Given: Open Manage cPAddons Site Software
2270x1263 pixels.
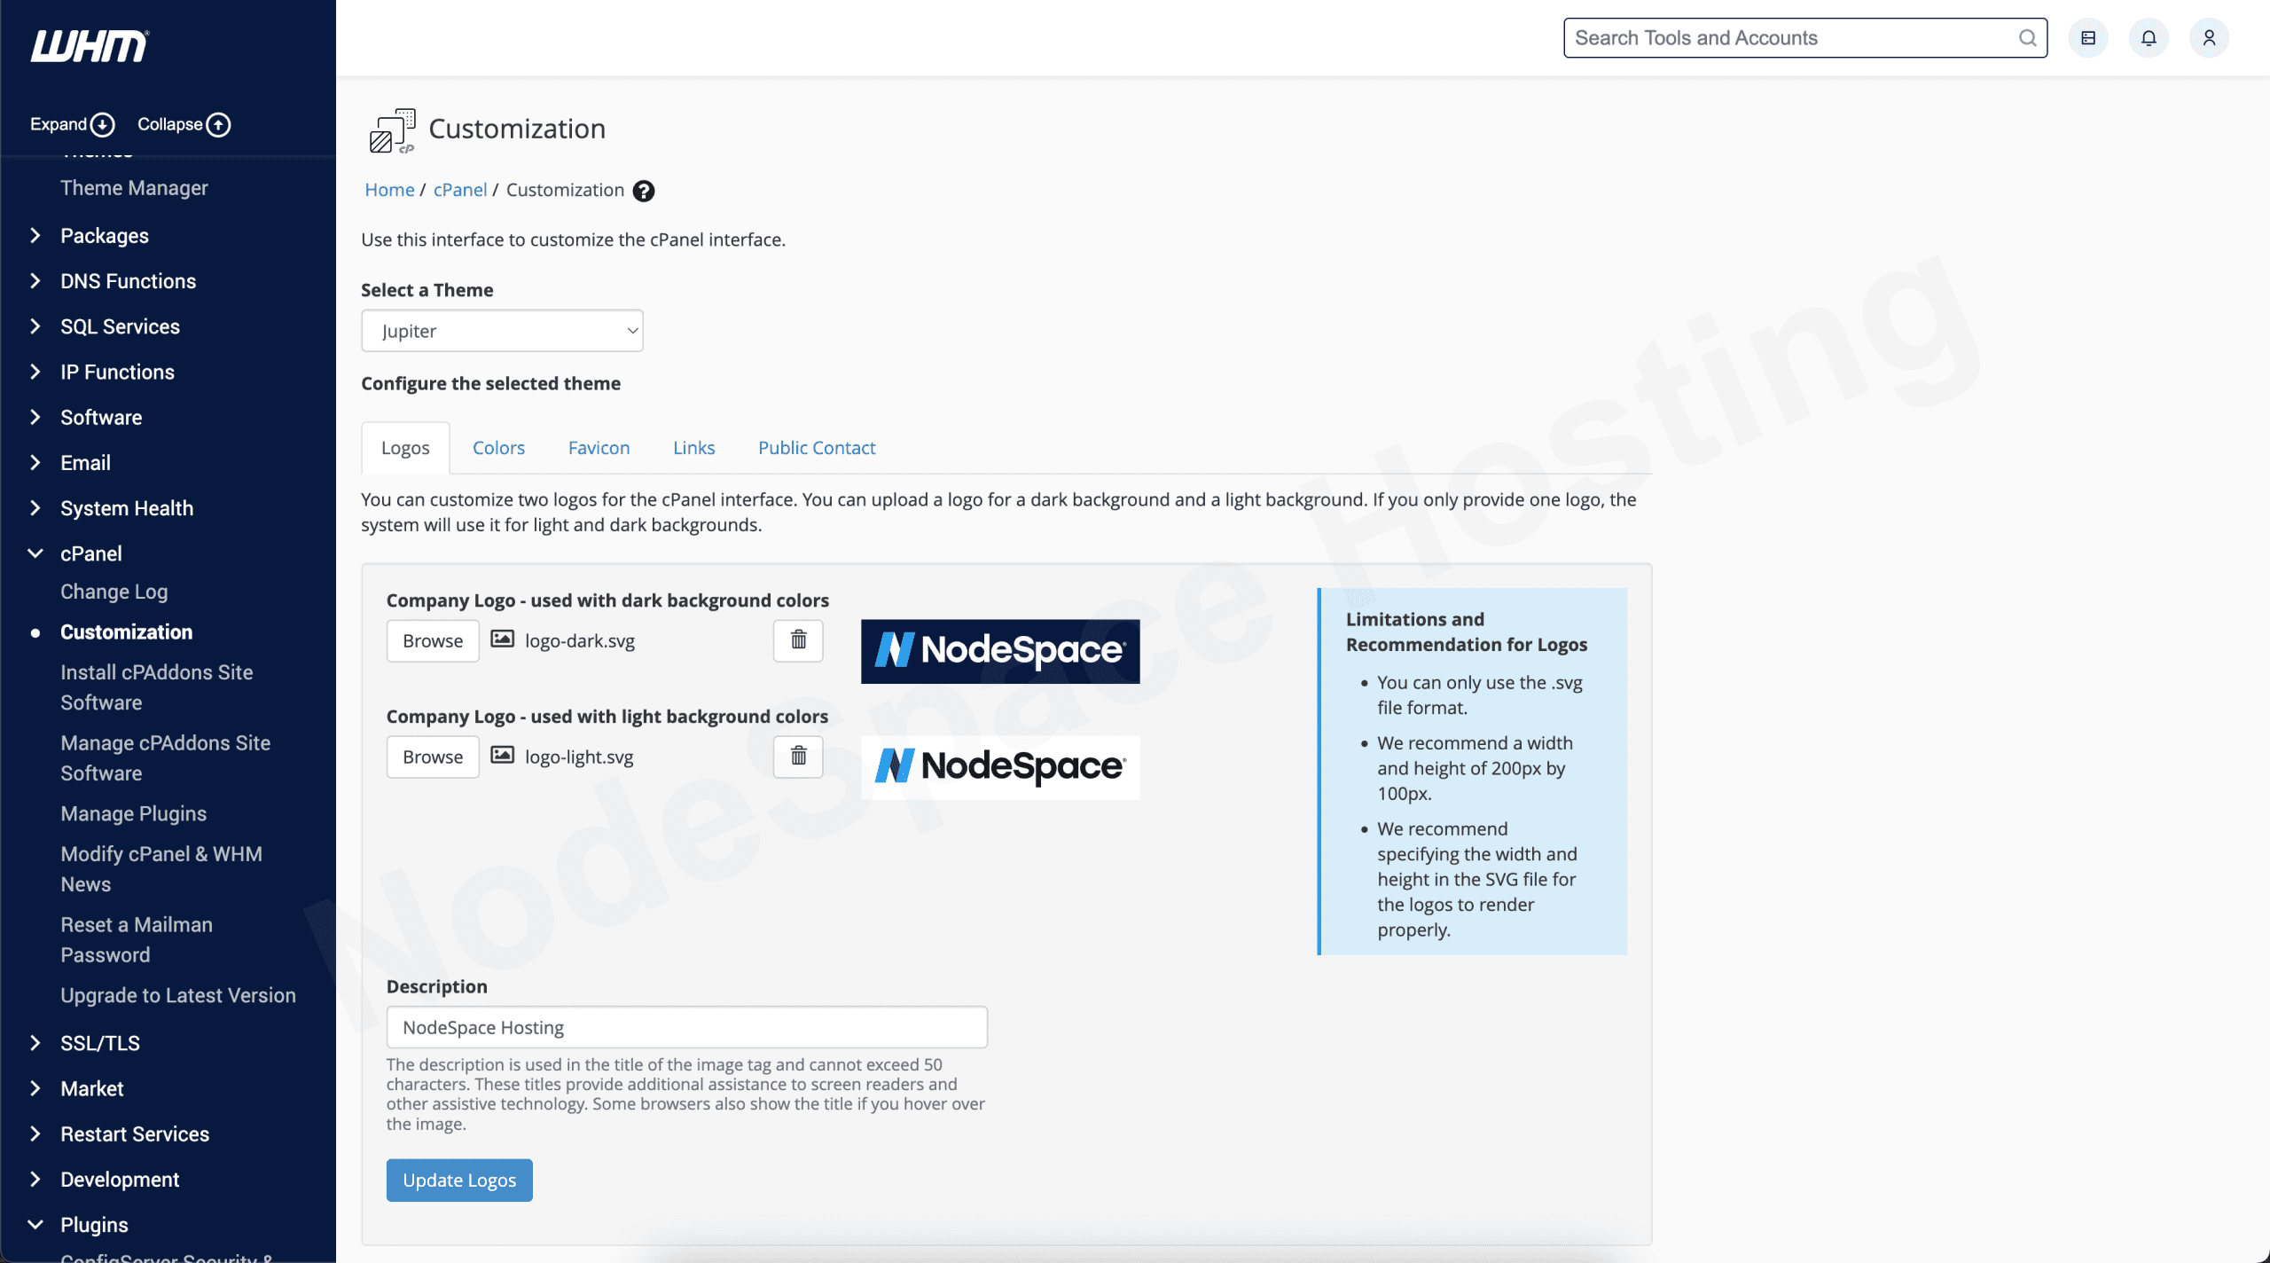Looking at the screenshot, I should (x=166, y=758).
